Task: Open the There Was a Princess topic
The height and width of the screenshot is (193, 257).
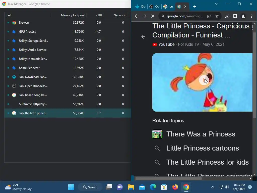Action: 201,134
